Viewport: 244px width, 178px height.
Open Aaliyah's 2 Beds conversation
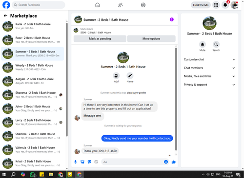point(33,81)
